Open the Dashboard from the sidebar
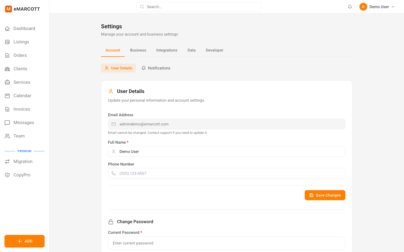This screenshot has height=252, width=404. point(24,28)
